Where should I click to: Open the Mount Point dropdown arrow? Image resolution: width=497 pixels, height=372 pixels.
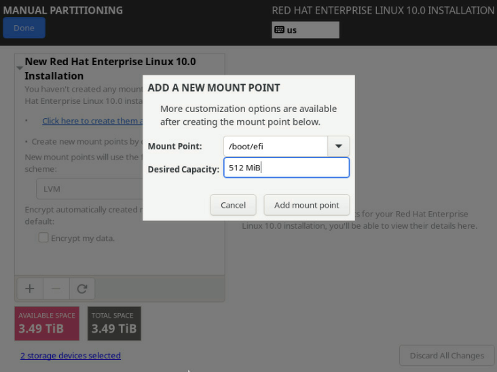pos(338,146)
